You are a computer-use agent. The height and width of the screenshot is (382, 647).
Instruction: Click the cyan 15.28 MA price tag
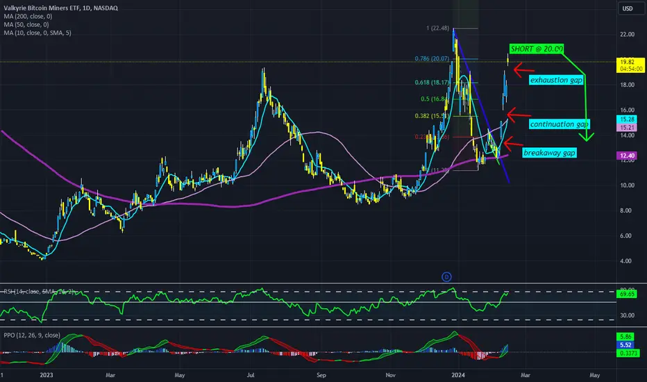point(627,119)
